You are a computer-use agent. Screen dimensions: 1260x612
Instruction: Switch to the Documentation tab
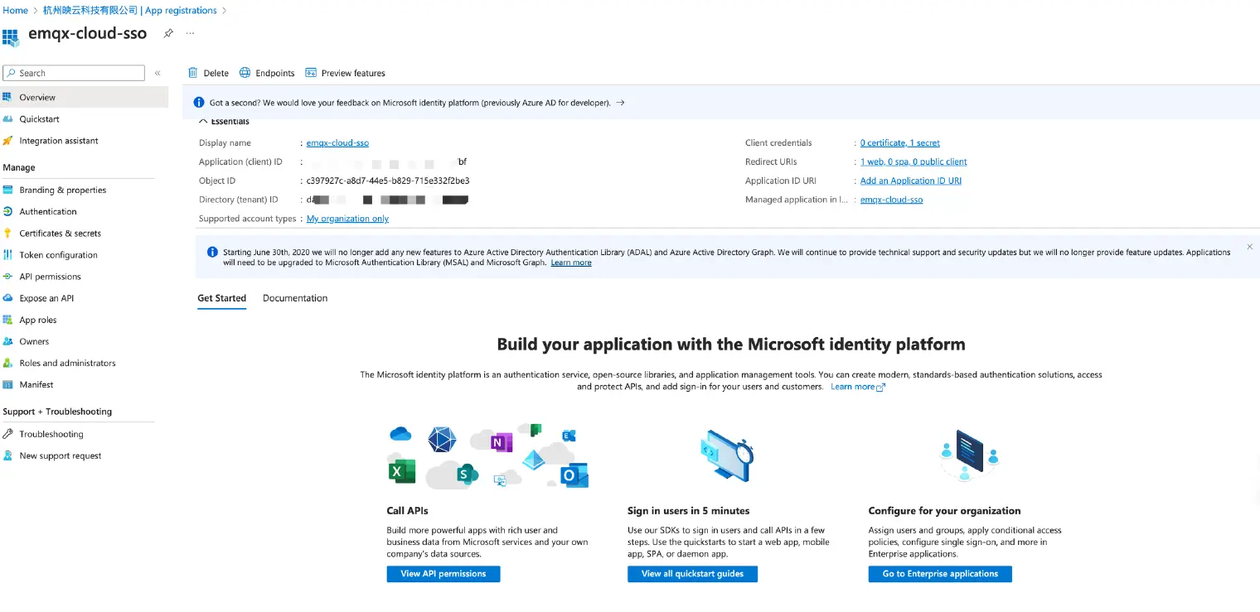point(295,298)
